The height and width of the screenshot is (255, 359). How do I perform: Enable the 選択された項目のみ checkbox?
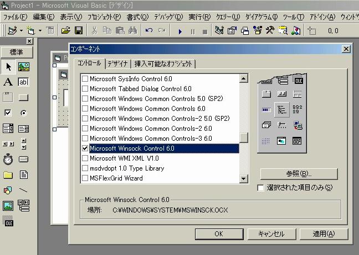click(x=260, y=188)
